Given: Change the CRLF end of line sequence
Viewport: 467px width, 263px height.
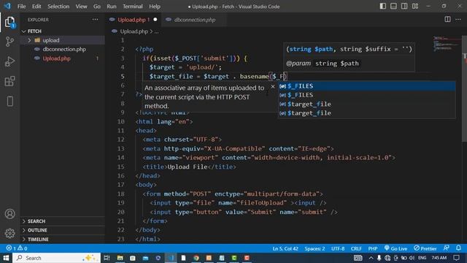Looking at the screenshot, I should pyautogui.click(x=356, y=248).
